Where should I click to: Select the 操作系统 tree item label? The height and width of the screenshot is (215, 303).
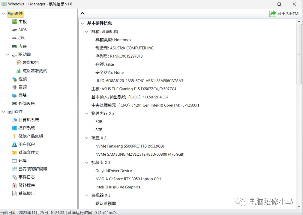(x=27, y=128)
